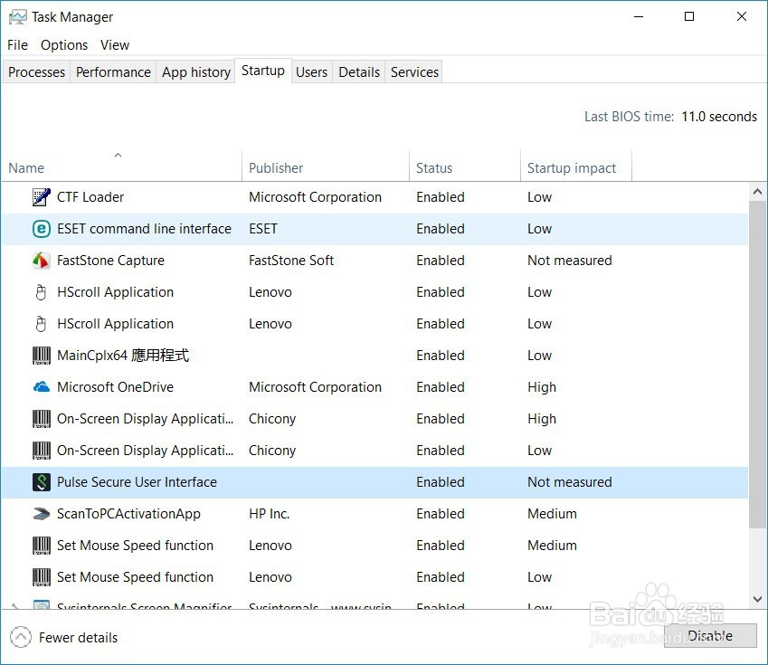Screen dimensions: 768x665
Task: Open the Options menu
Action: click(64, 45)
